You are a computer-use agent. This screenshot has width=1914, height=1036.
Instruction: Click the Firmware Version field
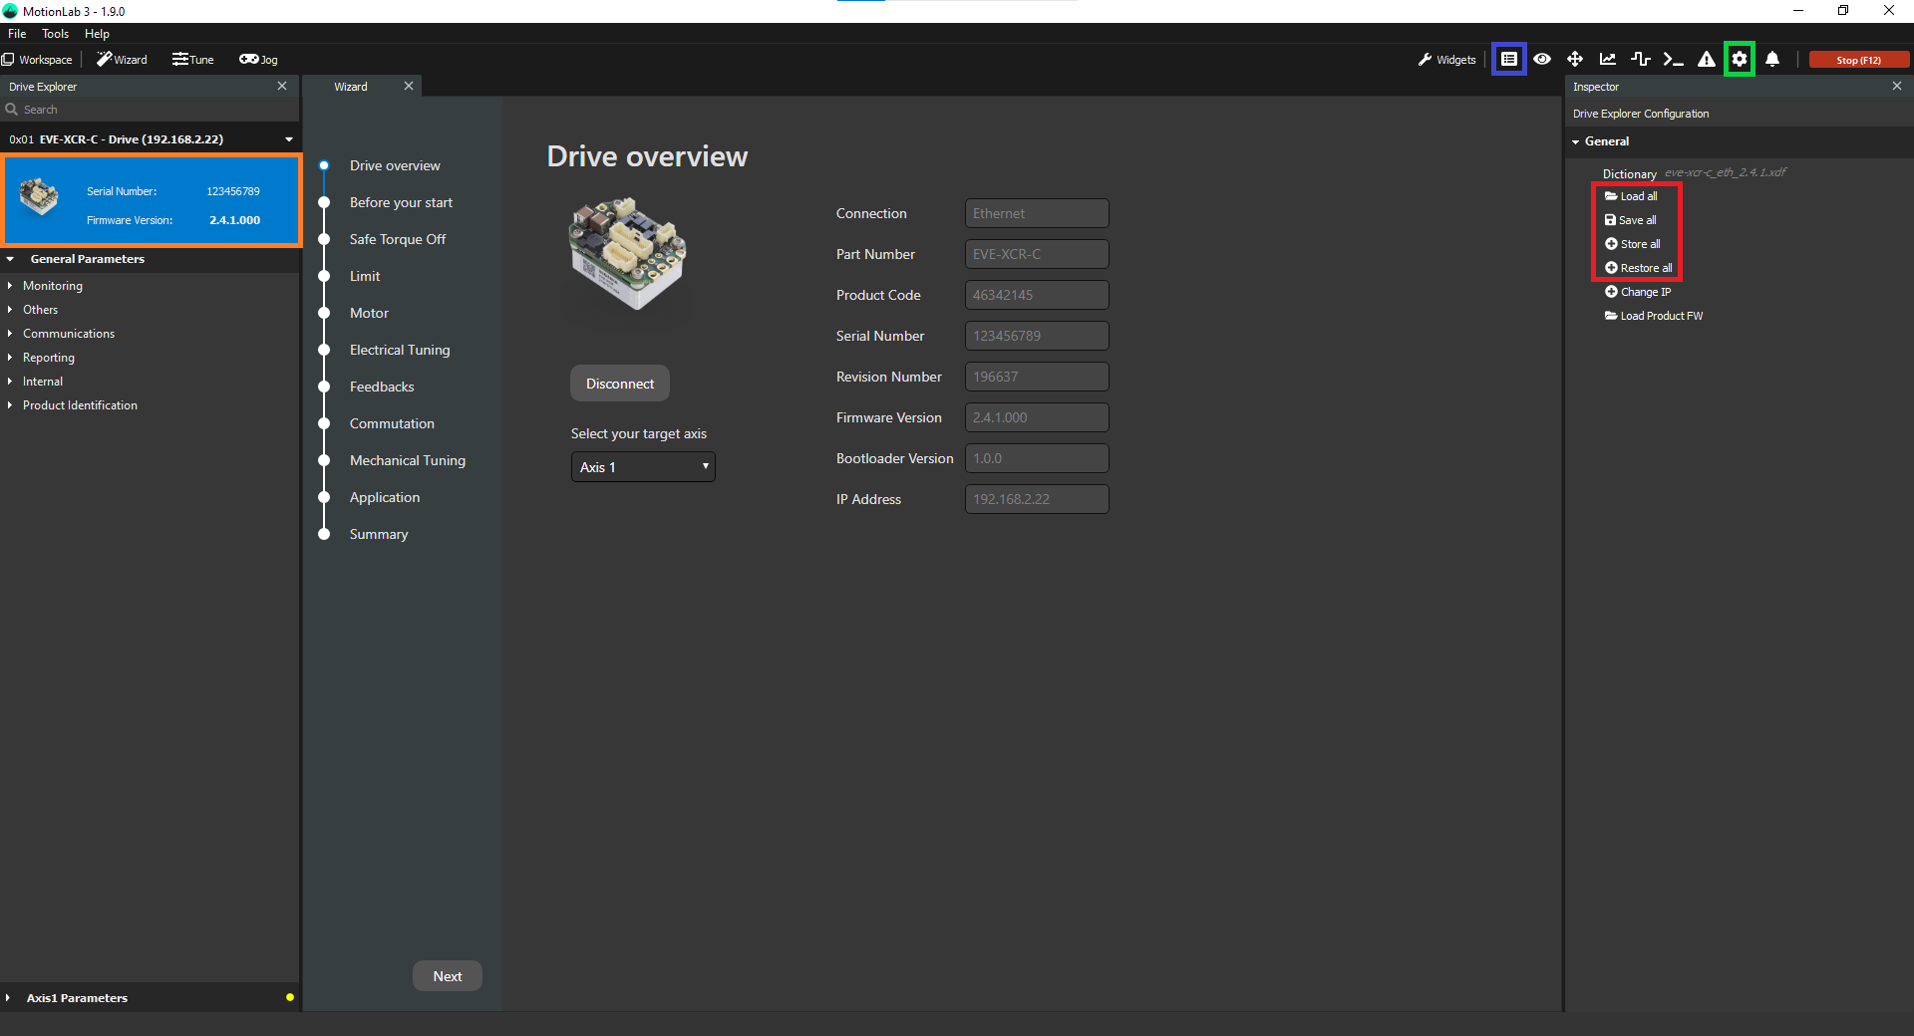click(x=1037, y=417)
